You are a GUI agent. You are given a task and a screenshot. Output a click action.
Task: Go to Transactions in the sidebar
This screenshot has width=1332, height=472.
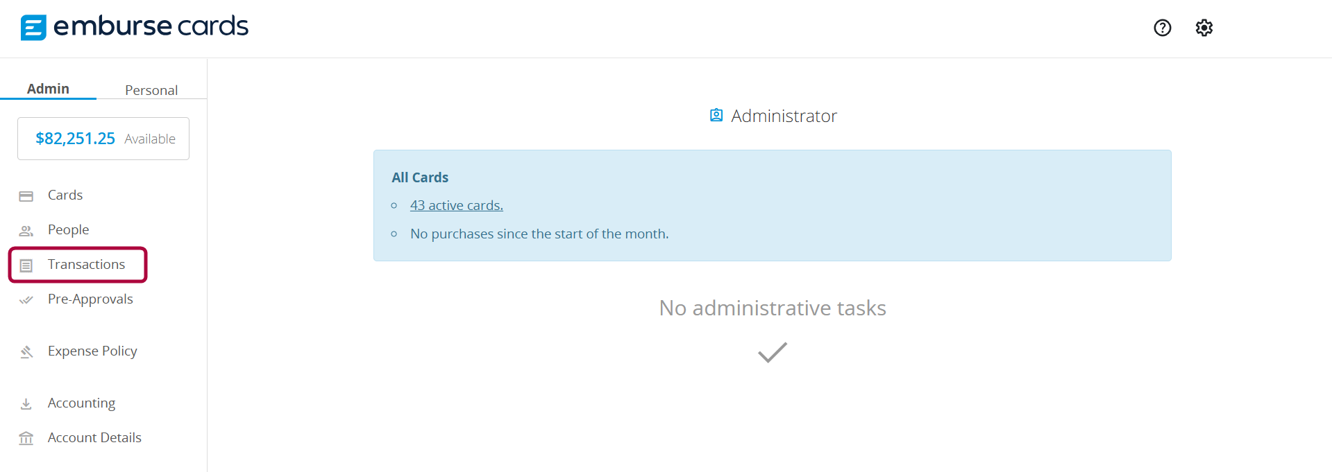[x=86, y=264]
